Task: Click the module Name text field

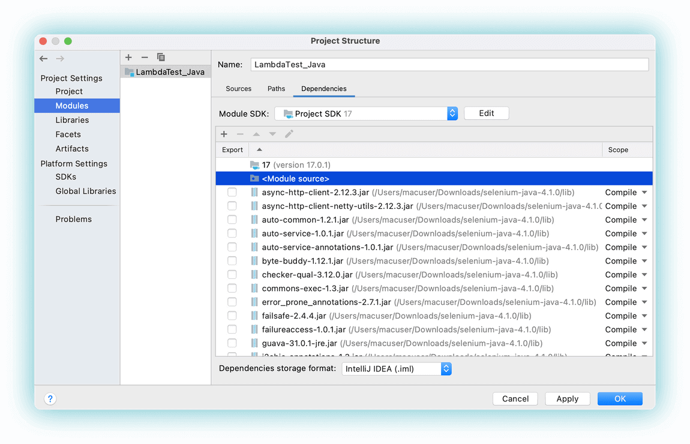Action: 450,64
